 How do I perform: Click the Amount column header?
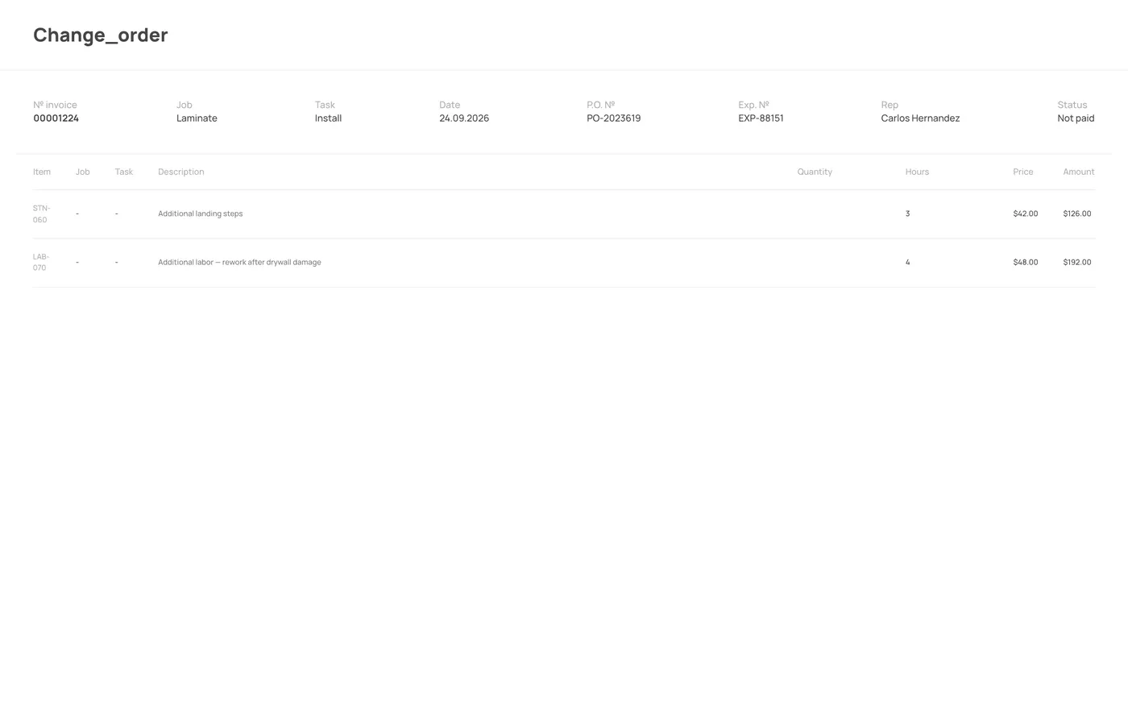1079,172
